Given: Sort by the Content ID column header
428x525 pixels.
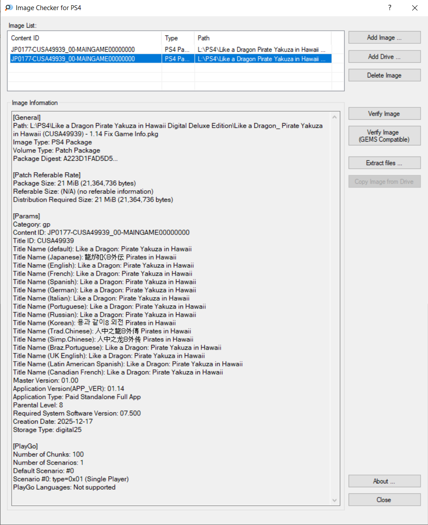Looking at the screenshot, I should (86, 38).
